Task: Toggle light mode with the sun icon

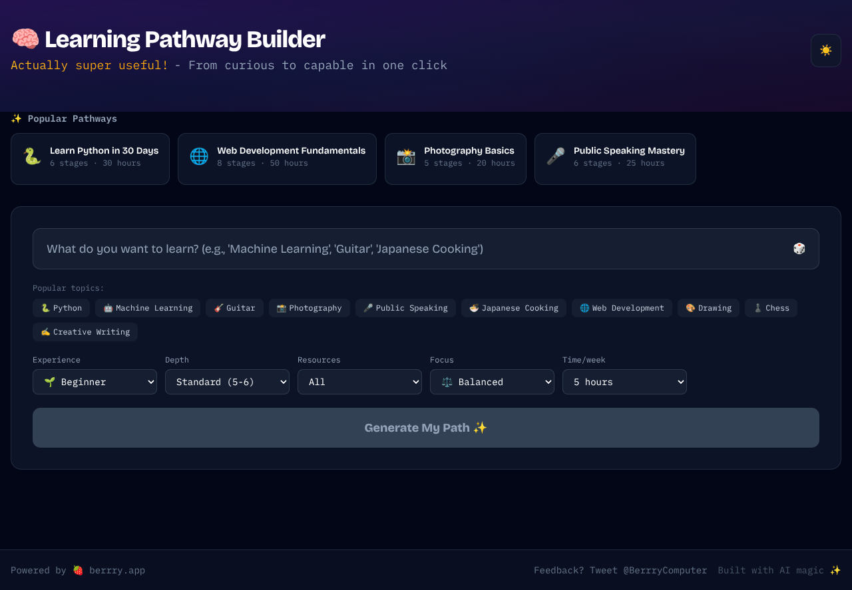Action: click(x=825, y=51)
